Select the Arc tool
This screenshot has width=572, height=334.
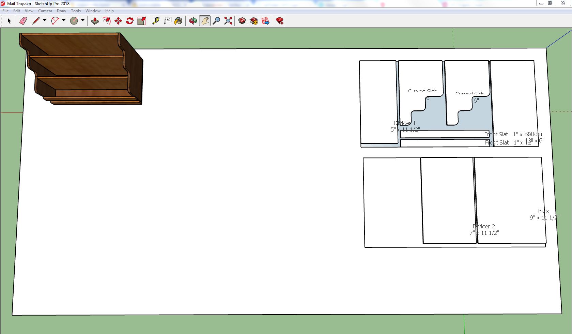(x=55, y=21)
